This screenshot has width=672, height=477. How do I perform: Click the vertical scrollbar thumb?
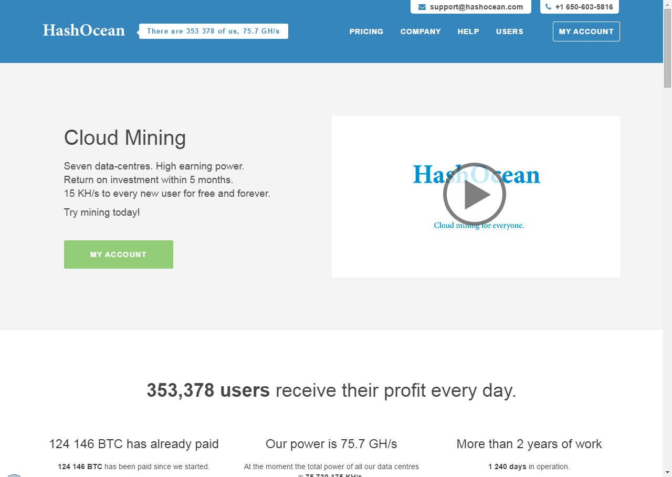[667, 47]
